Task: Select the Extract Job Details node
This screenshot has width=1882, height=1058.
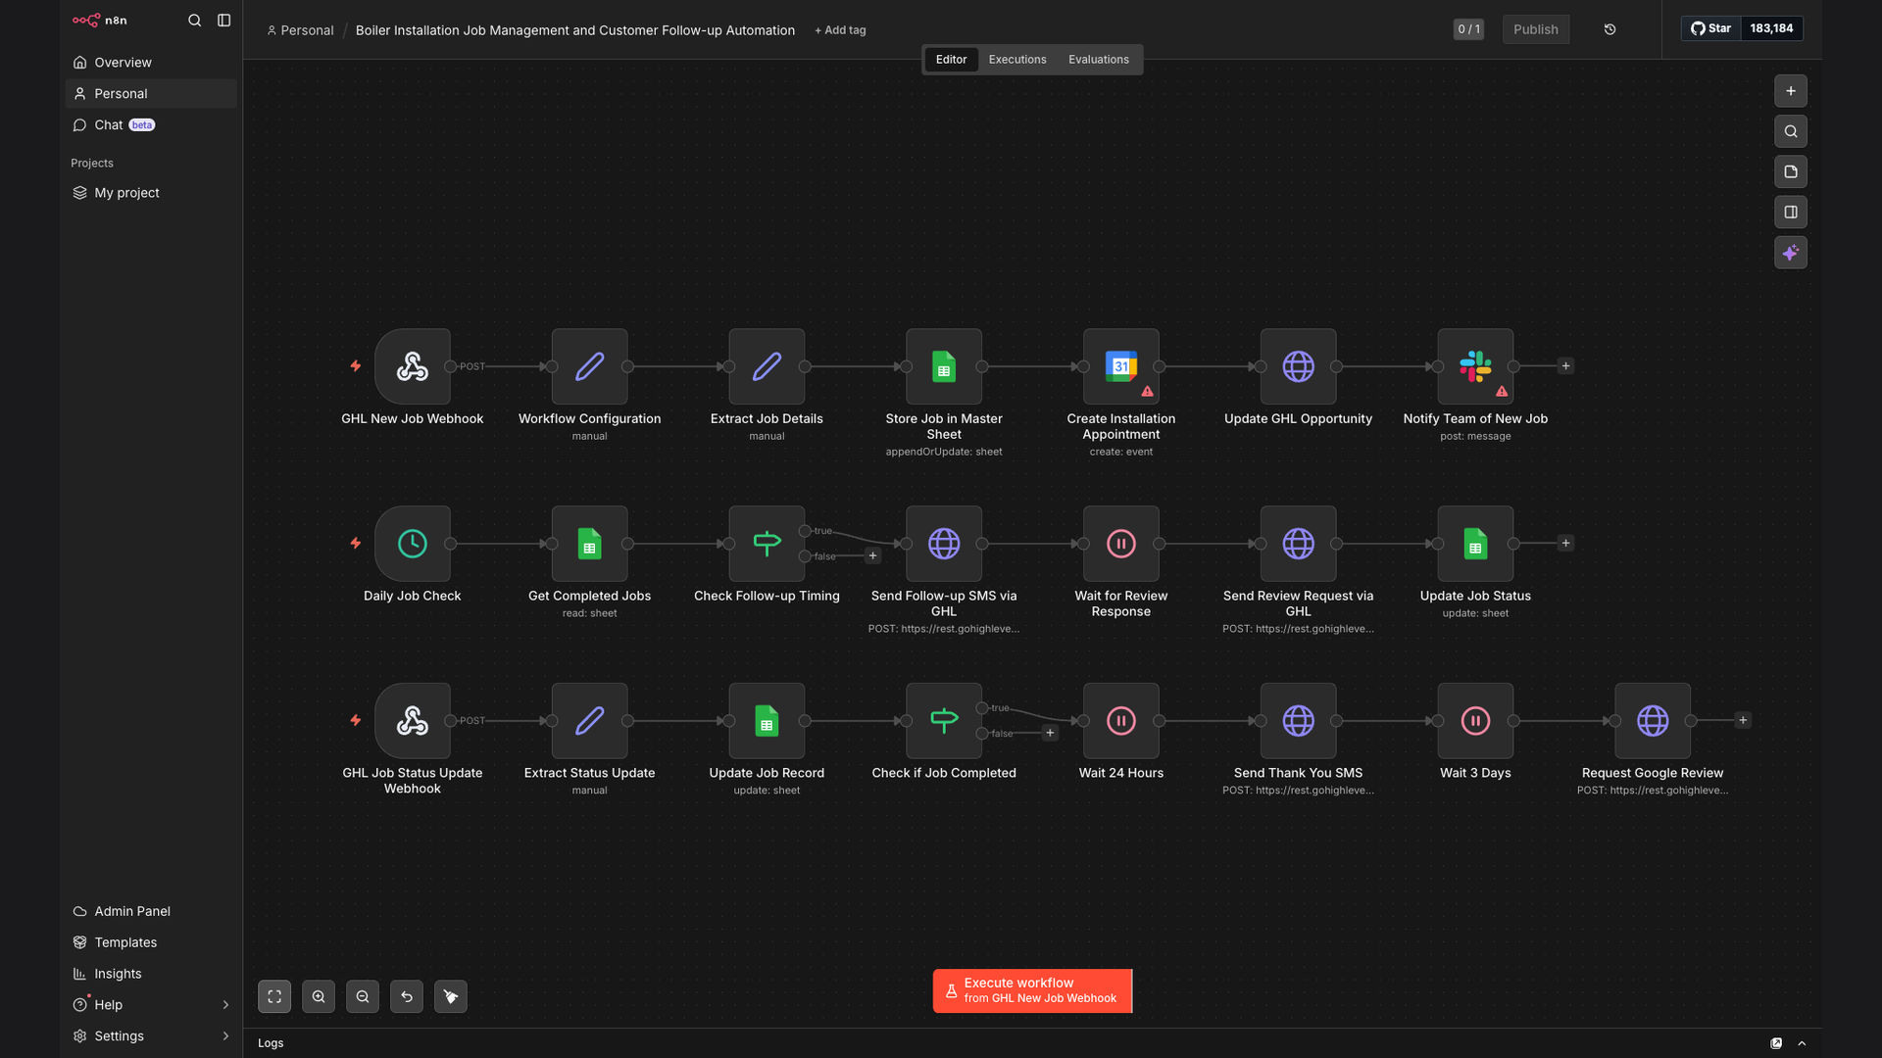Action: point(767,366)
